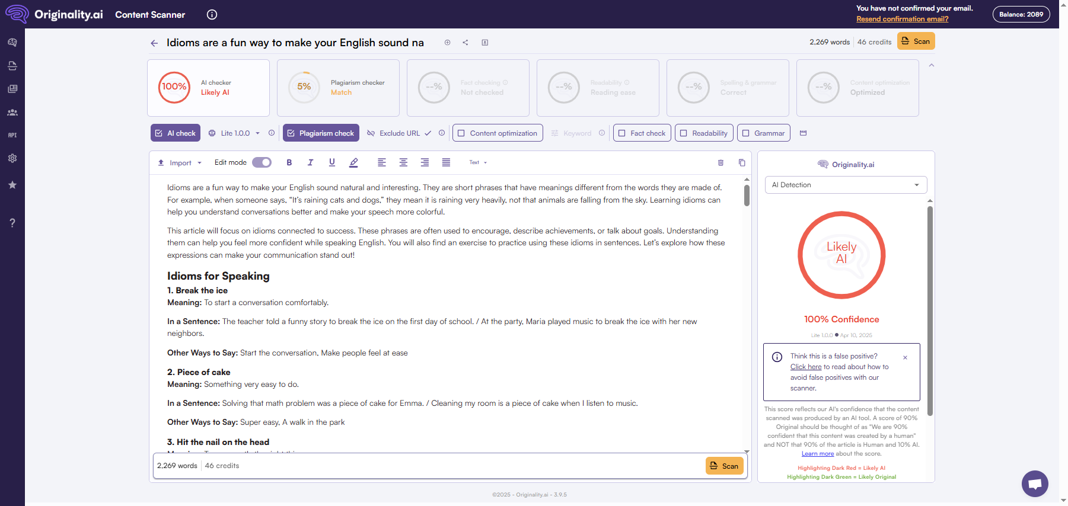This screenshot has height=506, width=1068.
Task: Click the editor vertical scrollbar
Action: tap(747, 196)
